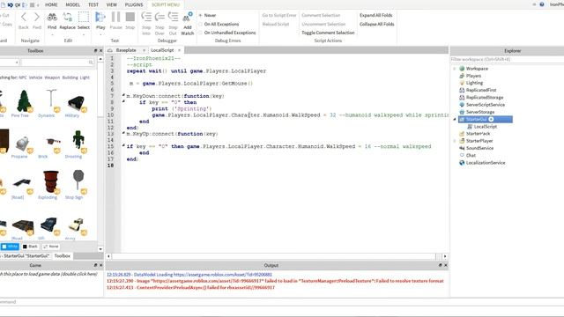This screenshot has height=317, width=564.
Task: Click the Step Into debugger icon
Action: coord(146,17)
